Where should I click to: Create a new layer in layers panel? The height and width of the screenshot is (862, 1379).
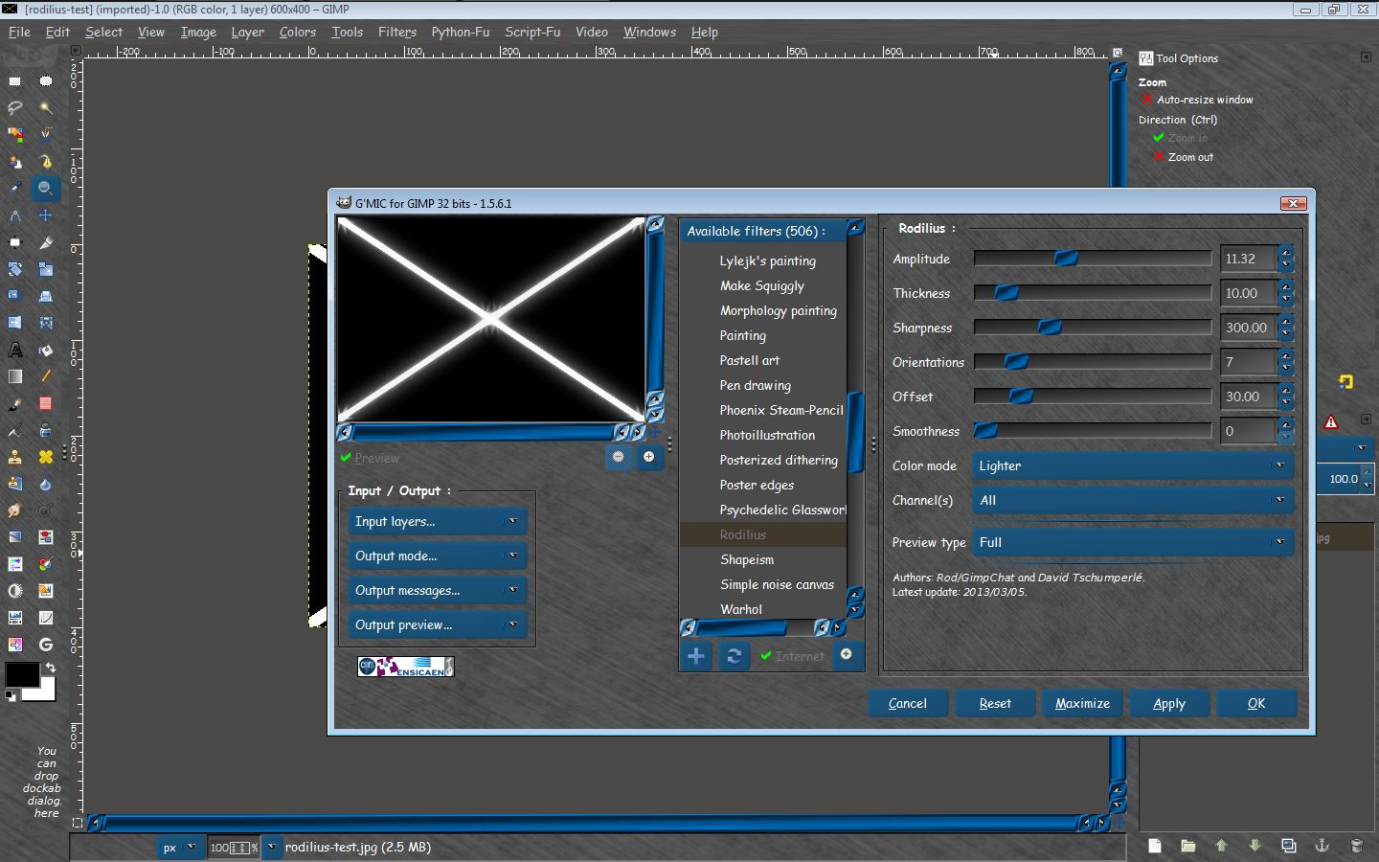coord(1155,846)
